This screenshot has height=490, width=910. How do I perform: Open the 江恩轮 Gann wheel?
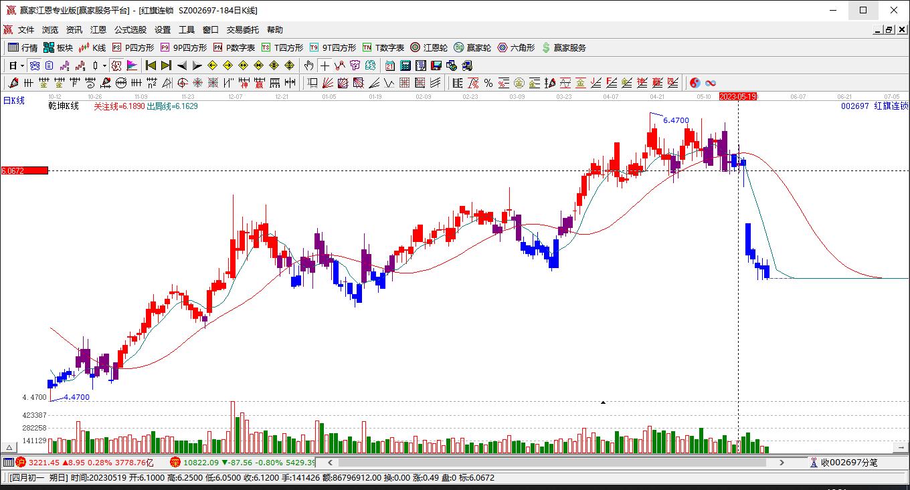click(x=429, y=47)
